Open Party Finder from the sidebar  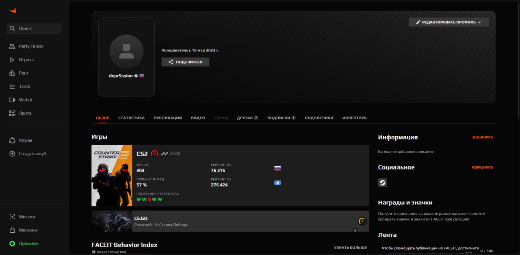click(x=11, y=46)
